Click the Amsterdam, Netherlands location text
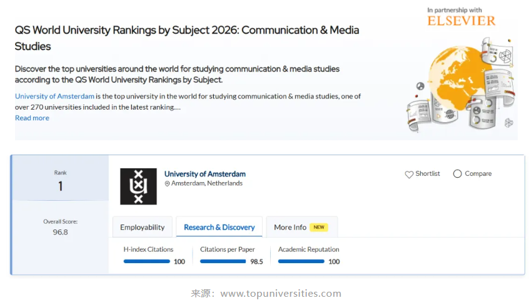 point(207,184)
